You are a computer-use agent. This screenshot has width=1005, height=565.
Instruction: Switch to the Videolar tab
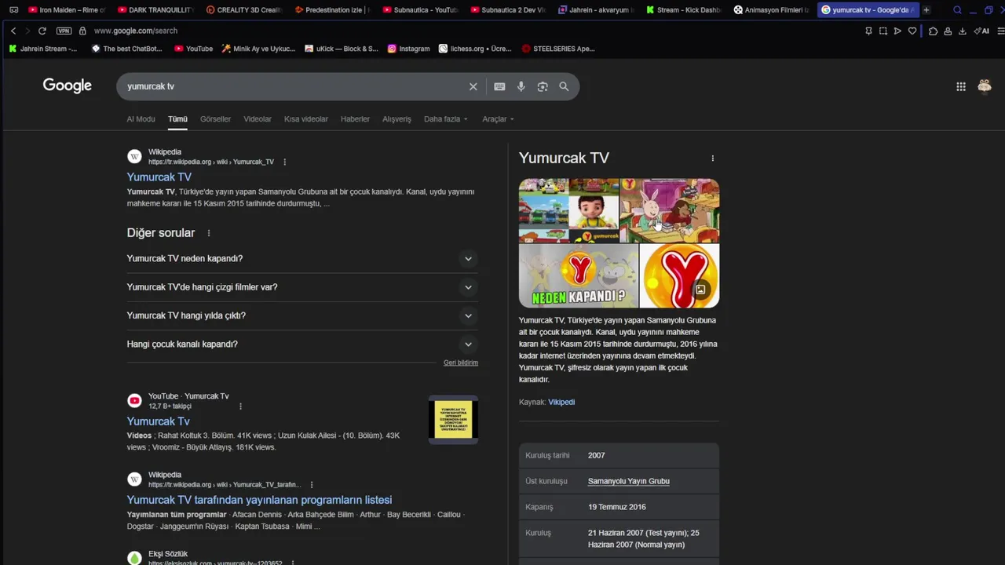[x=258, y=119]
